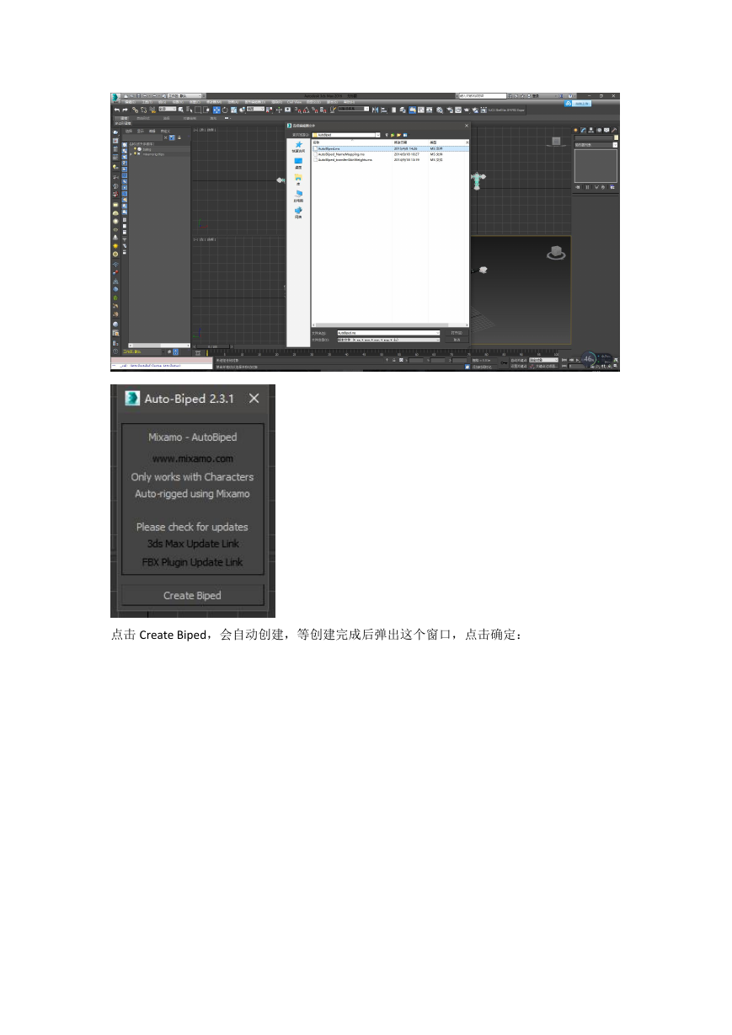Follow the FBX Plugin Update Link
732x1035 pixels.
193,562
